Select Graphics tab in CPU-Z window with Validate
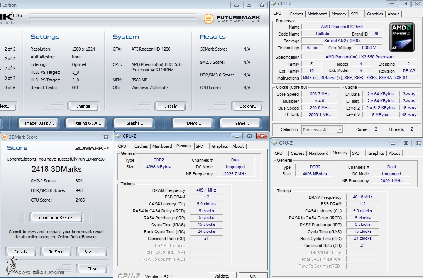This screenshot has height=278, width=423. click(220, 146)
